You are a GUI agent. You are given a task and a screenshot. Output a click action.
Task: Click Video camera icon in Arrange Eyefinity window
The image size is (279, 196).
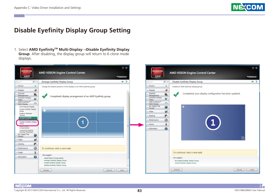[35, 140]
